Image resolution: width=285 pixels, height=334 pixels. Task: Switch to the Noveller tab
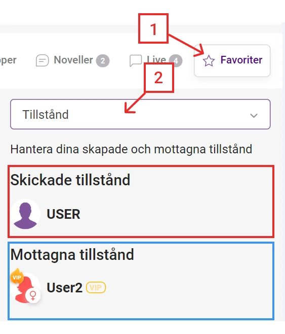coord(72,60)
